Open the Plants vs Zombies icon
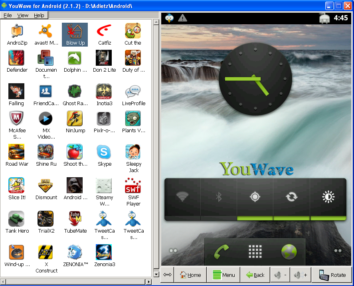 click(x=133, y=118)
